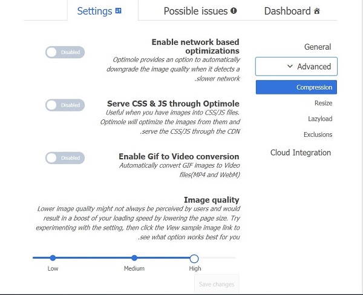Open the Cloud Integration section
The width and height of the screenshot is (363, 295).
click(301, 153)
